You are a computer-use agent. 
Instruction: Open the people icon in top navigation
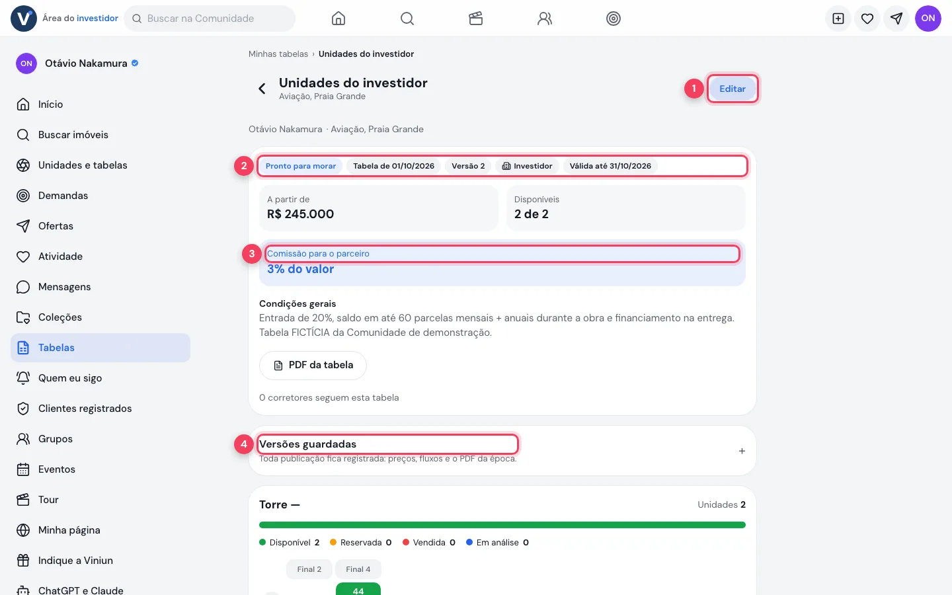(x=545, y=19)
